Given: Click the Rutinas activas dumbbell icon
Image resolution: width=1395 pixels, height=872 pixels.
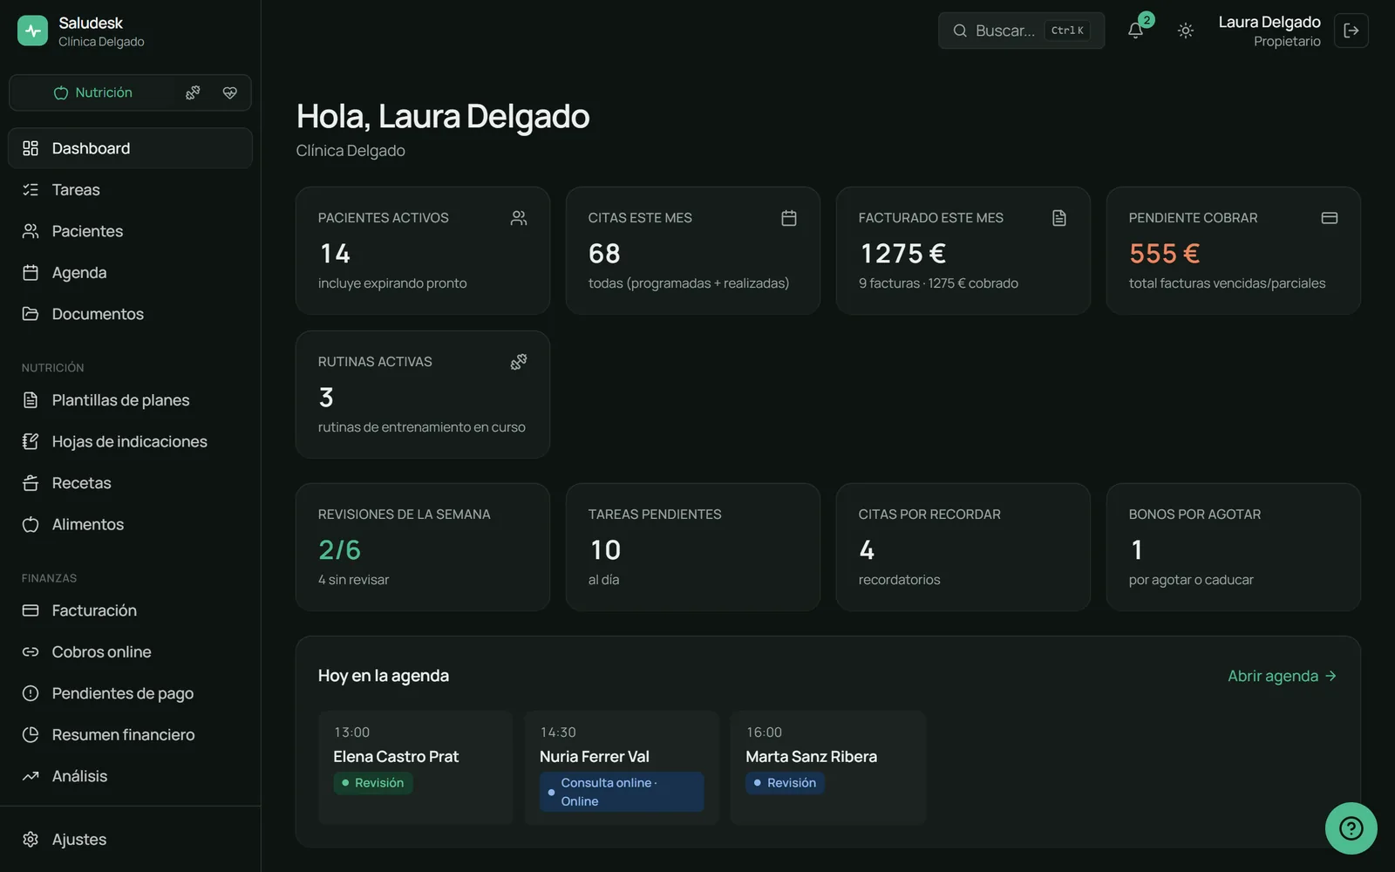Looking at the screenshot, I should [519, 362].
